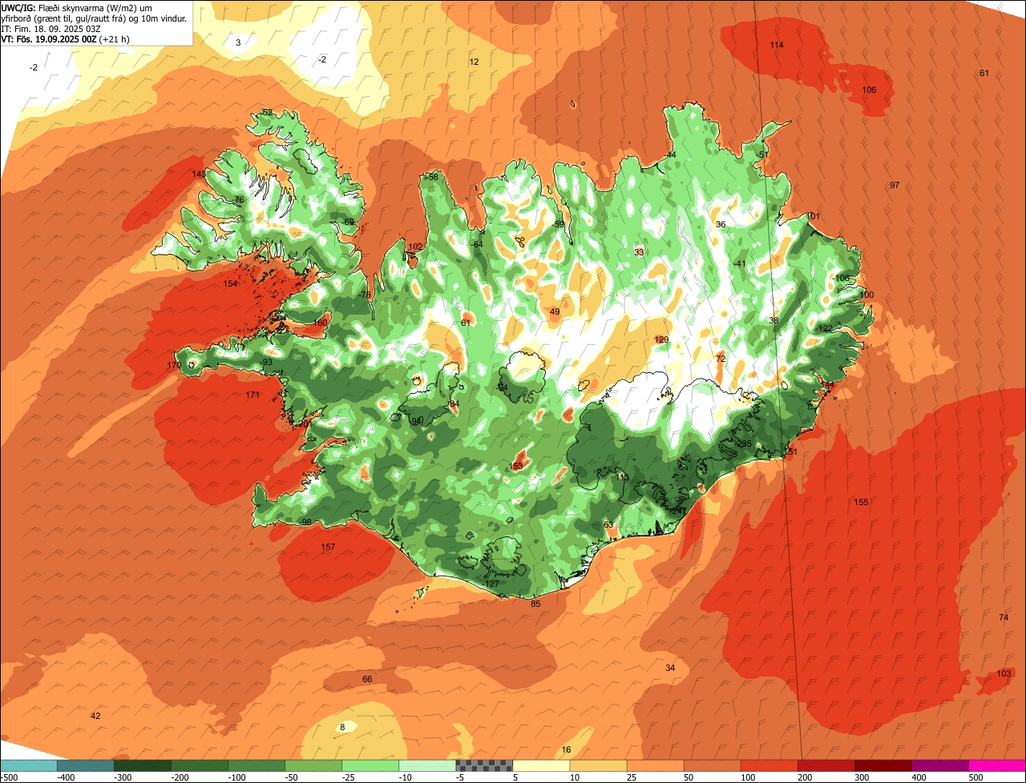Click the red legend swatch between 200 and 300

click(x=826, y=765)
